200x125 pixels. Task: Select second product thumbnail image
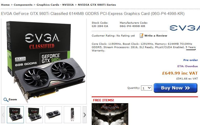point(34,115)
